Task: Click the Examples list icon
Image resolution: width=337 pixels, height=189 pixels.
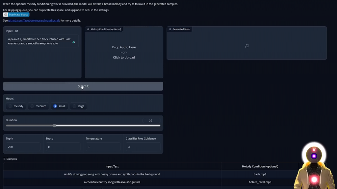Action: (5, 159)
